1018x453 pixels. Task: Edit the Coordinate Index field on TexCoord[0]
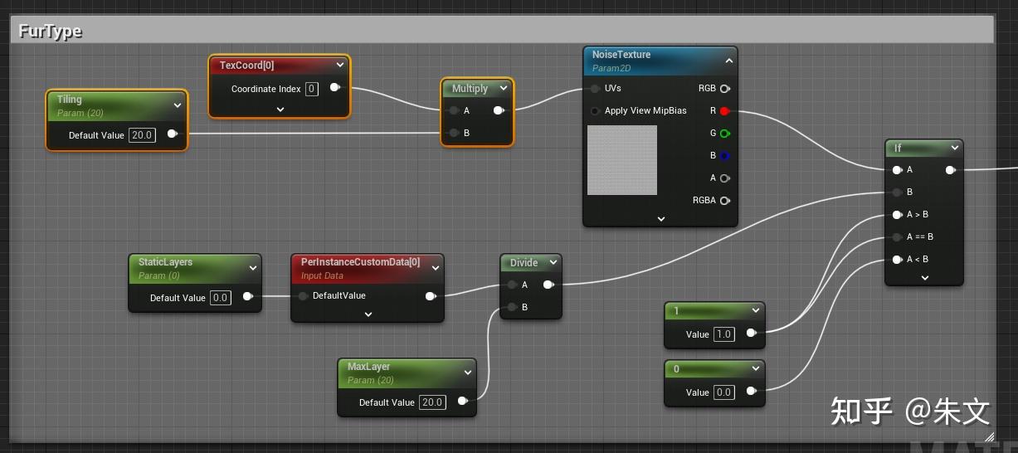(x=311, y=89)
